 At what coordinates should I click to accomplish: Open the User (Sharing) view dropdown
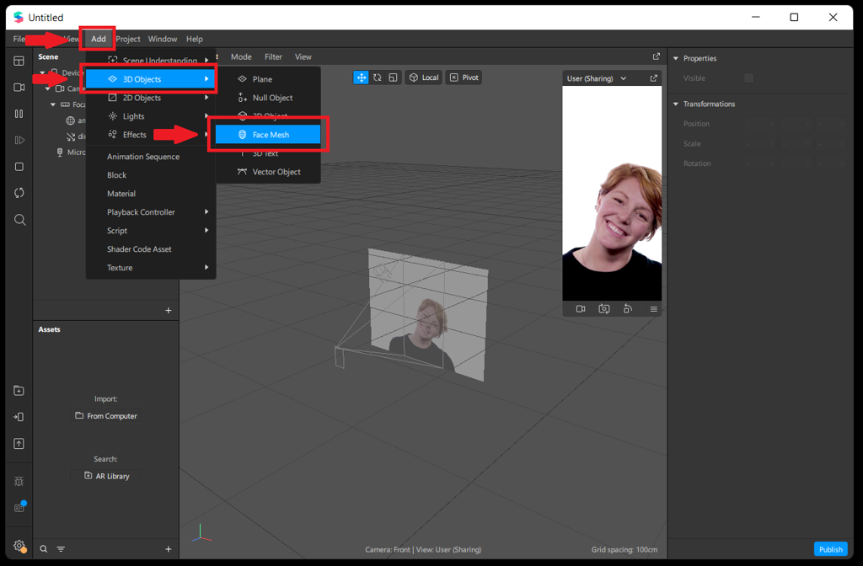click(597, 78)
